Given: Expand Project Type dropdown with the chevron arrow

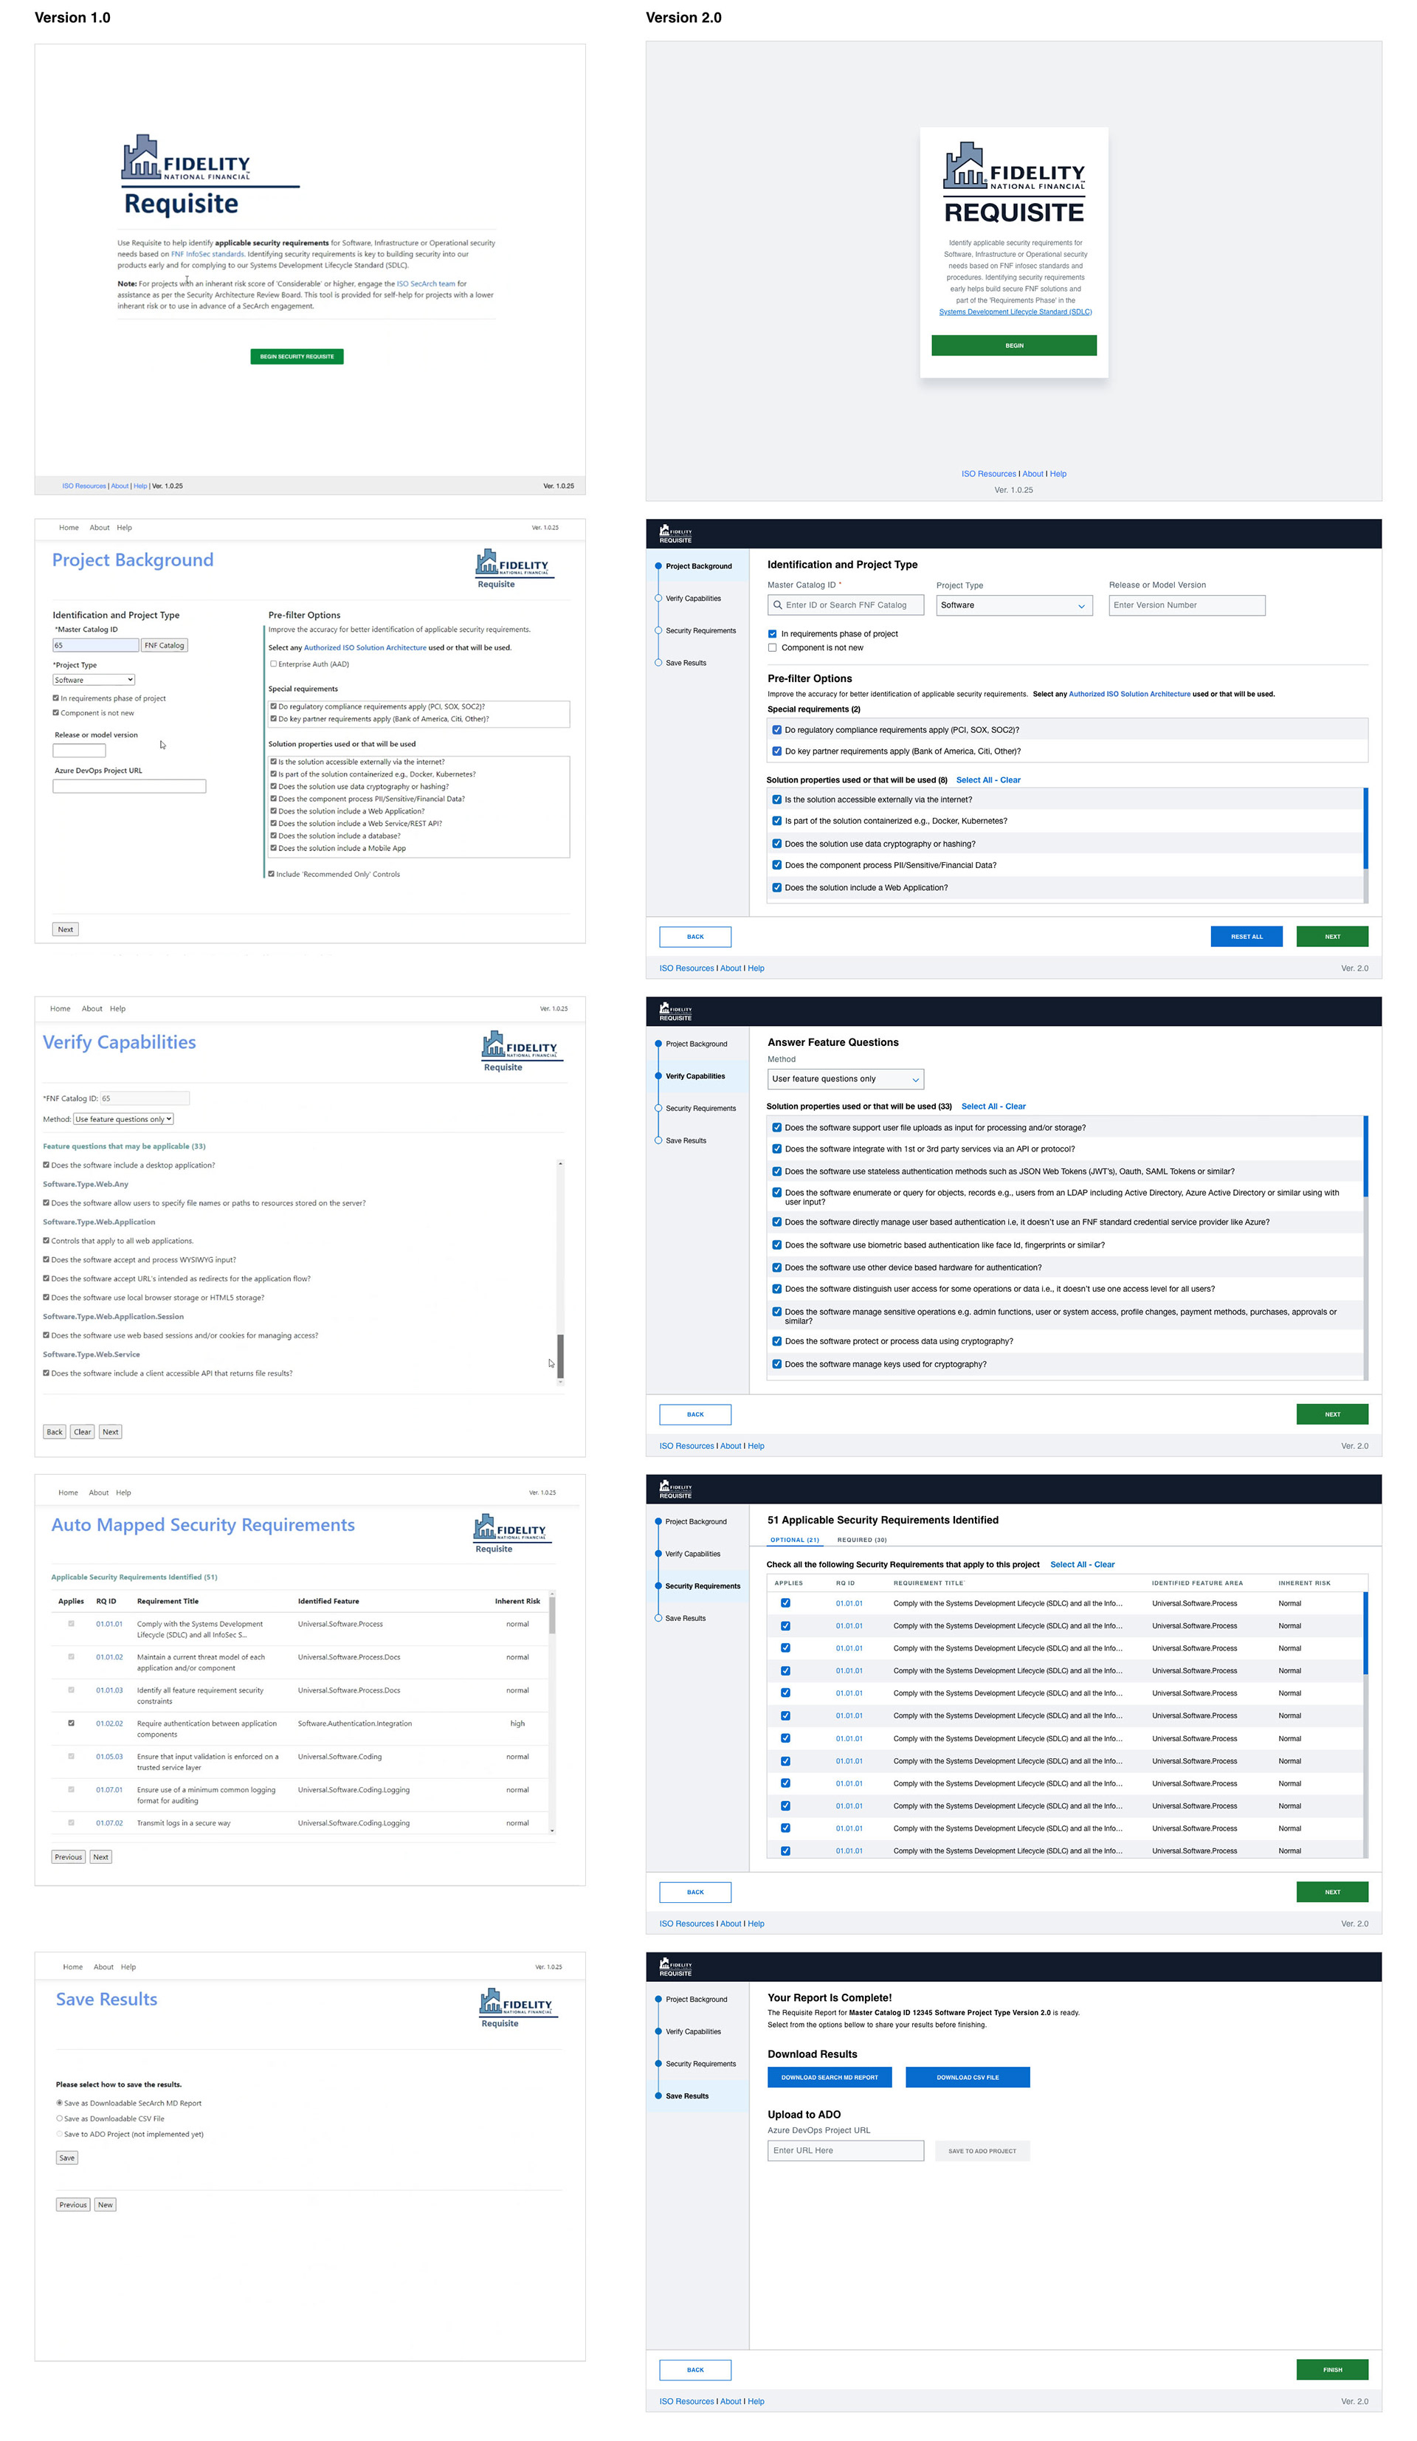Looking at the screenshot, I should (1081, 607).
